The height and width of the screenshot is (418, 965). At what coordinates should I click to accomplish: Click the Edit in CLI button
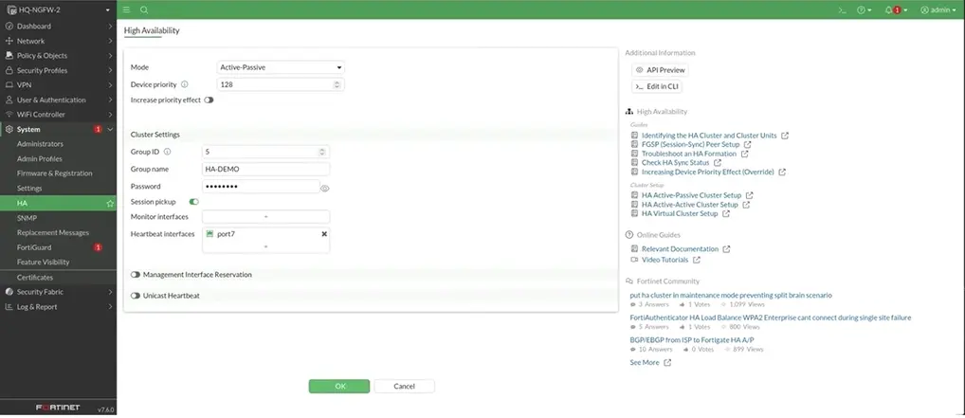click(657, 87)
